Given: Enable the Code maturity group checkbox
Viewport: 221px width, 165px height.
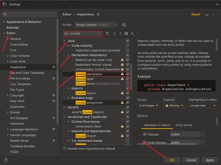Looking at the screenshot, I should pos(128,45).
